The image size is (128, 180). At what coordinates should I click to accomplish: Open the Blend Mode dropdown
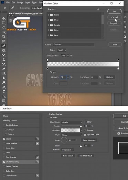pos(72,122)
